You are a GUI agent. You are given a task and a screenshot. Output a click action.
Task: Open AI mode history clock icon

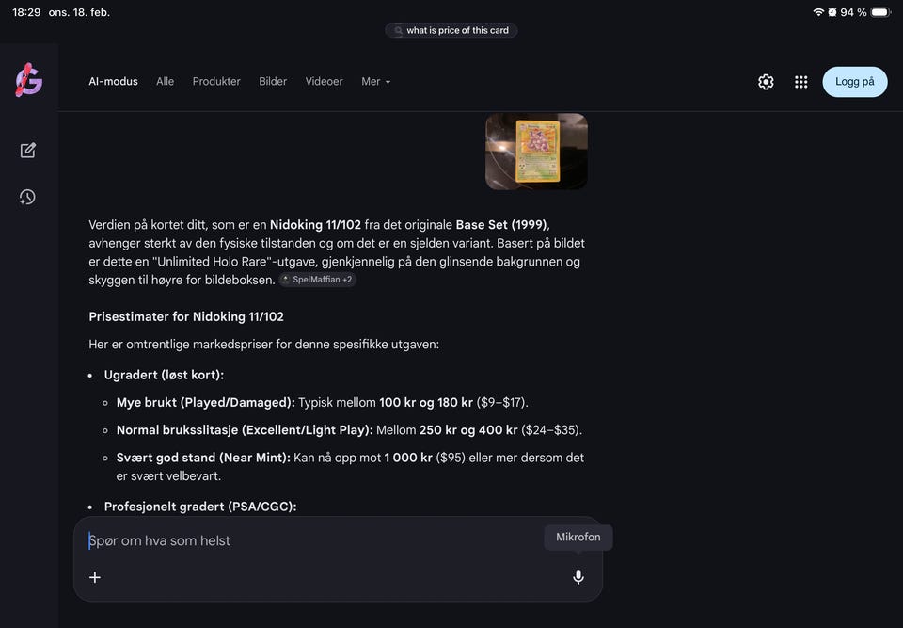[27, 197]
